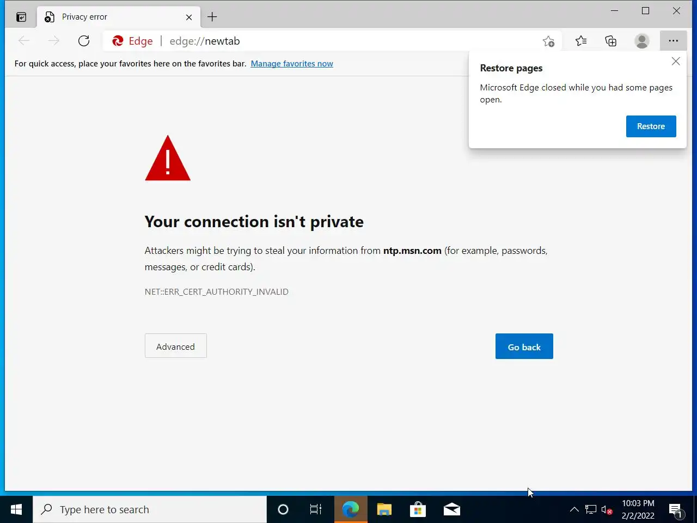The width and height of the screenshot is (697, 523).
Task: Close the Privacy error tab
Action: pyautogui.click(x=189, y=17)
